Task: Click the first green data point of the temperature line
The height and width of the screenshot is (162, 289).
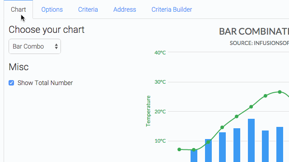Action: click(x=179, y=149)
